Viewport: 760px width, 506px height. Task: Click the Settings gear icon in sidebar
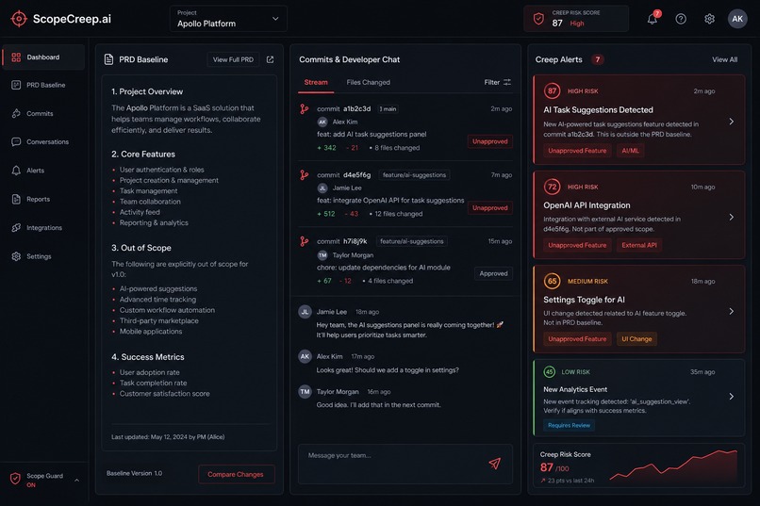16,256
